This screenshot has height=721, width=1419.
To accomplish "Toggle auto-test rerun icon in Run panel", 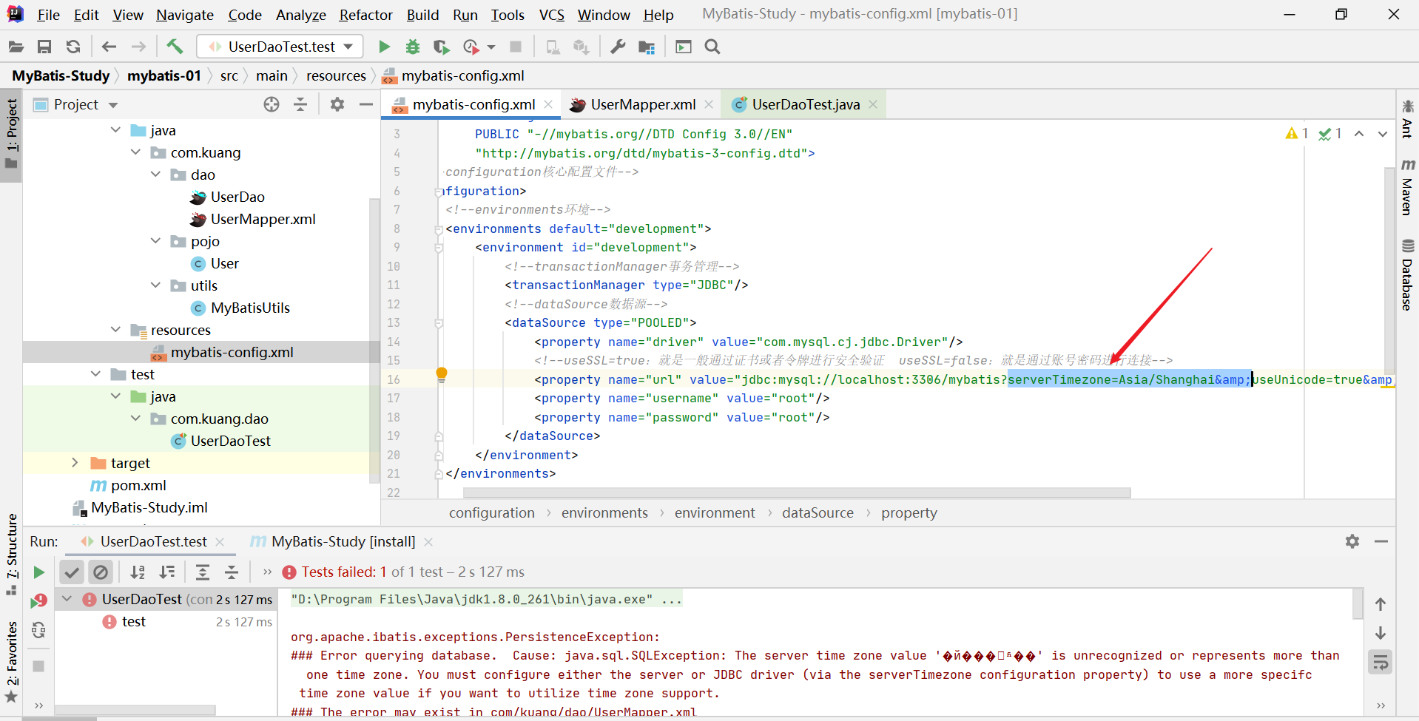I will tap(38, 630).
